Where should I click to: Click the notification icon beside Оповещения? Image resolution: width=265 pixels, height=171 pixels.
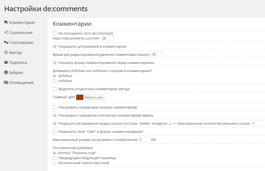pos(6,83)
